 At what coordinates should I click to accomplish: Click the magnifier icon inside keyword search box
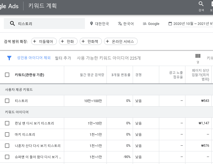[x=12, y=24]
